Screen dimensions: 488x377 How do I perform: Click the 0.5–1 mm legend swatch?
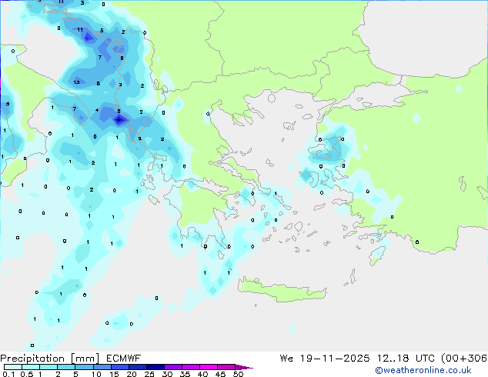[31, 367]
